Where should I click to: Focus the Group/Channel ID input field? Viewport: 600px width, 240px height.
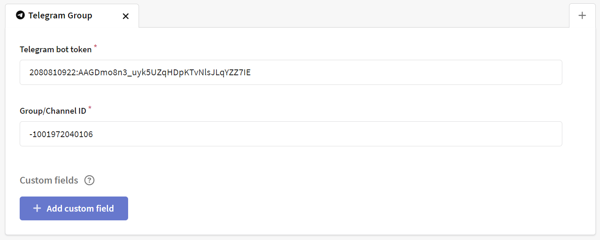tap(291, 134)
